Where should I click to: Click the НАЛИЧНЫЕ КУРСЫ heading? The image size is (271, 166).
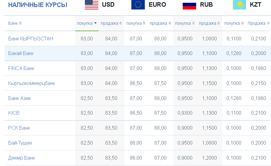38,5
